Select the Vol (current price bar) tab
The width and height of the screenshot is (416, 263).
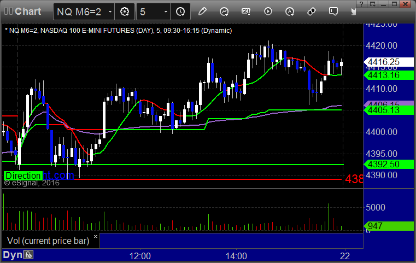pyautogui.click(x=48, y=241)
